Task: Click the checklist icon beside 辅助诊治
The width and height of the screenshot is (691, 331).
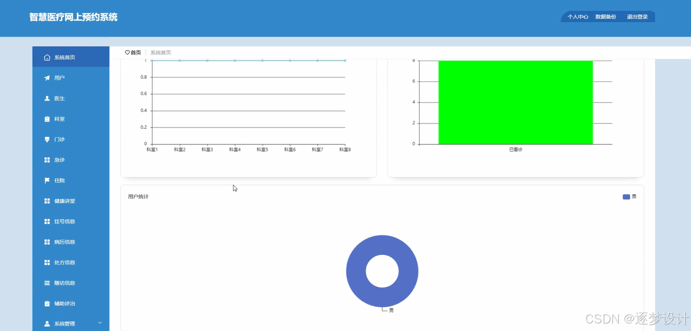Action: pos(47,304)
